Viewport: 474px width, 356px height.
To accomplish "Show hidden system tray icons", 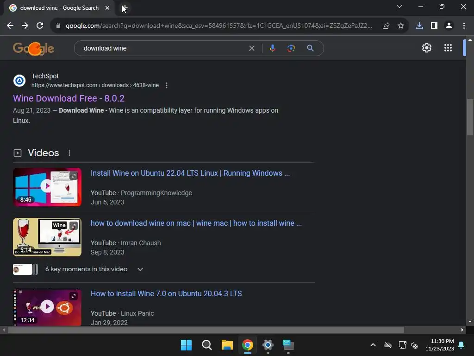I will tap(373, 345).
